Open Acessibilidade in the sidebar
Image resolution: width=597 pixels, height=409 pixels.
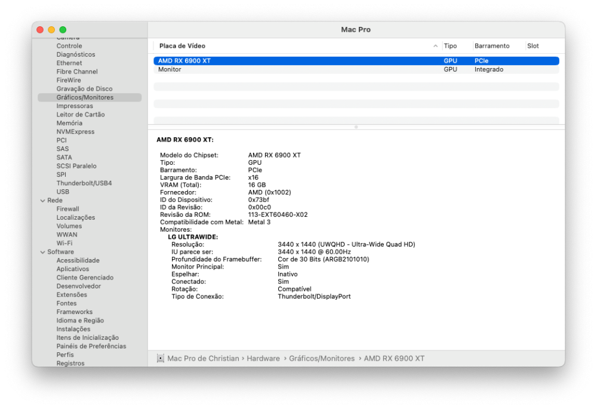point(78,260)
